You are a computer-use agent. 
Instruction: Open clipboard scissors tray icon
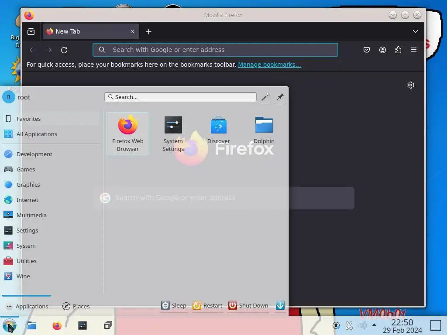pyautogui.click(x=349, y=325)
